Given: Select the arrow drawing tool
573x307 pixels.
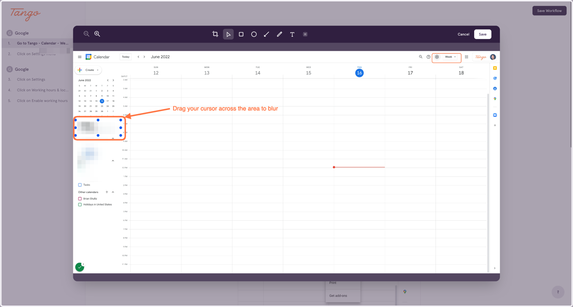Looking at the screenshot, I should 266,34.
